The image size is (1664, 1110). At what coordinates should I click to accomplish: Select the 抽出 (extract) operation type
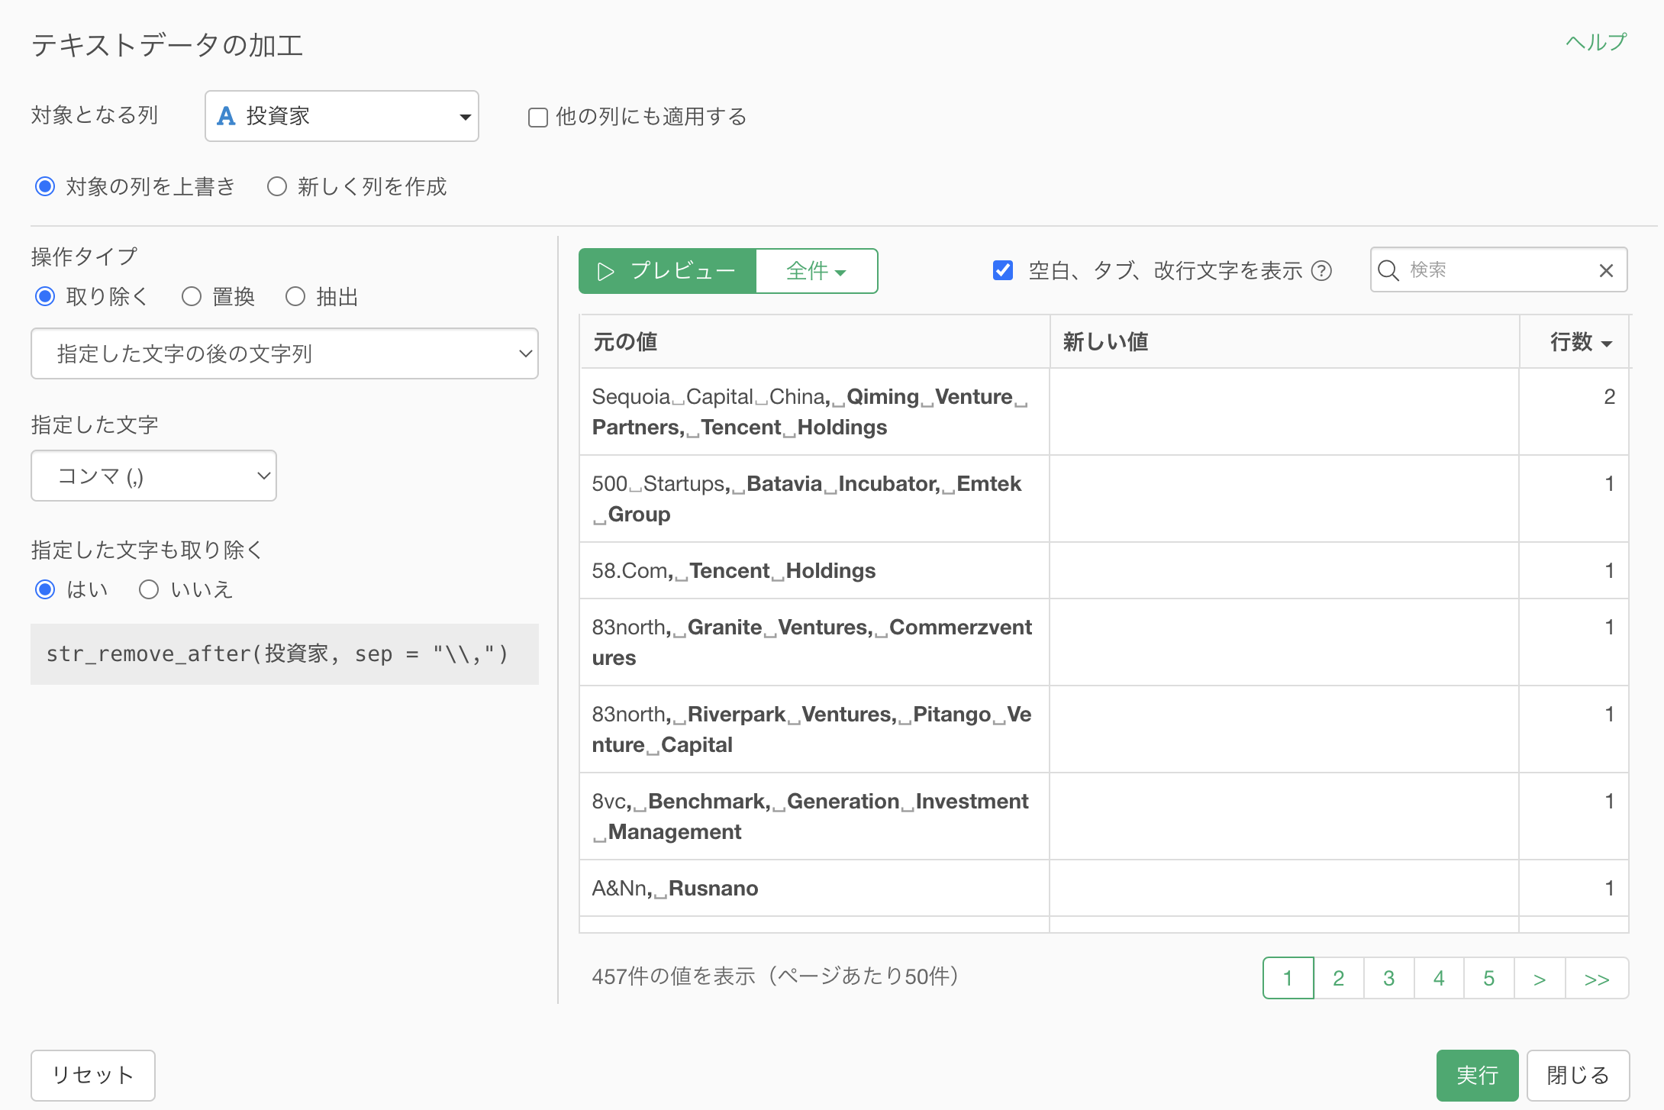tap(295, 296)
